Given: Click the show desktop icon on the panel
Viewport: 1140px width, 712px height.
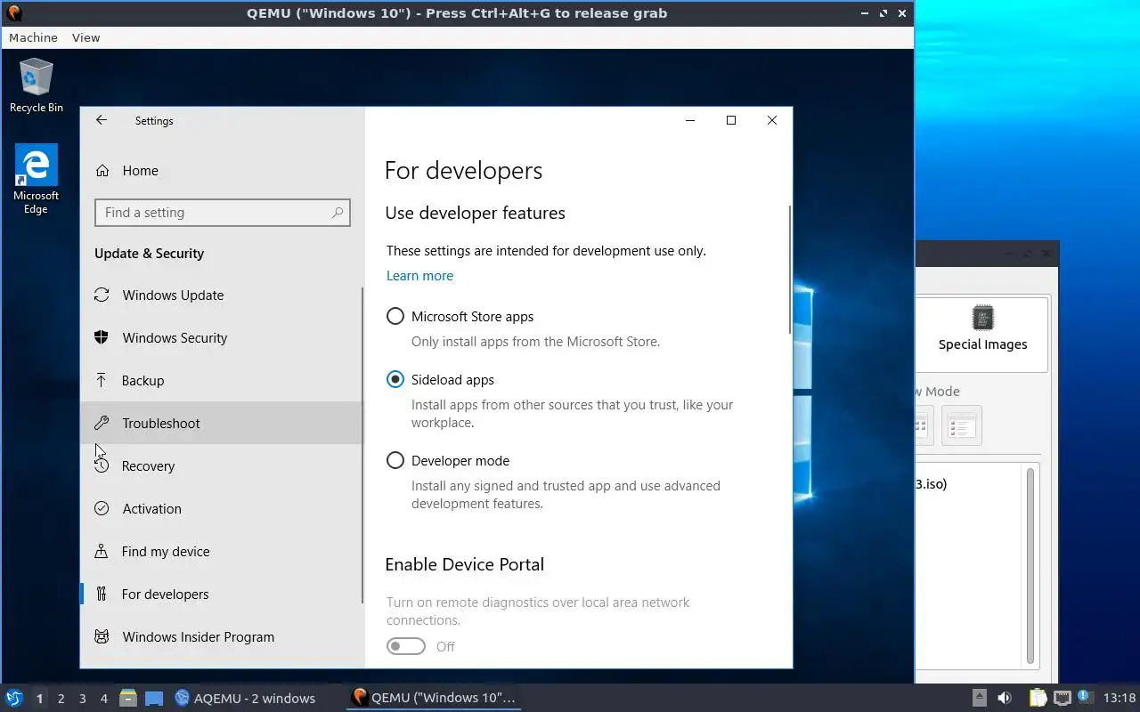Looking at the screenshot, I should pyautogui.click(x=154, y=698).
